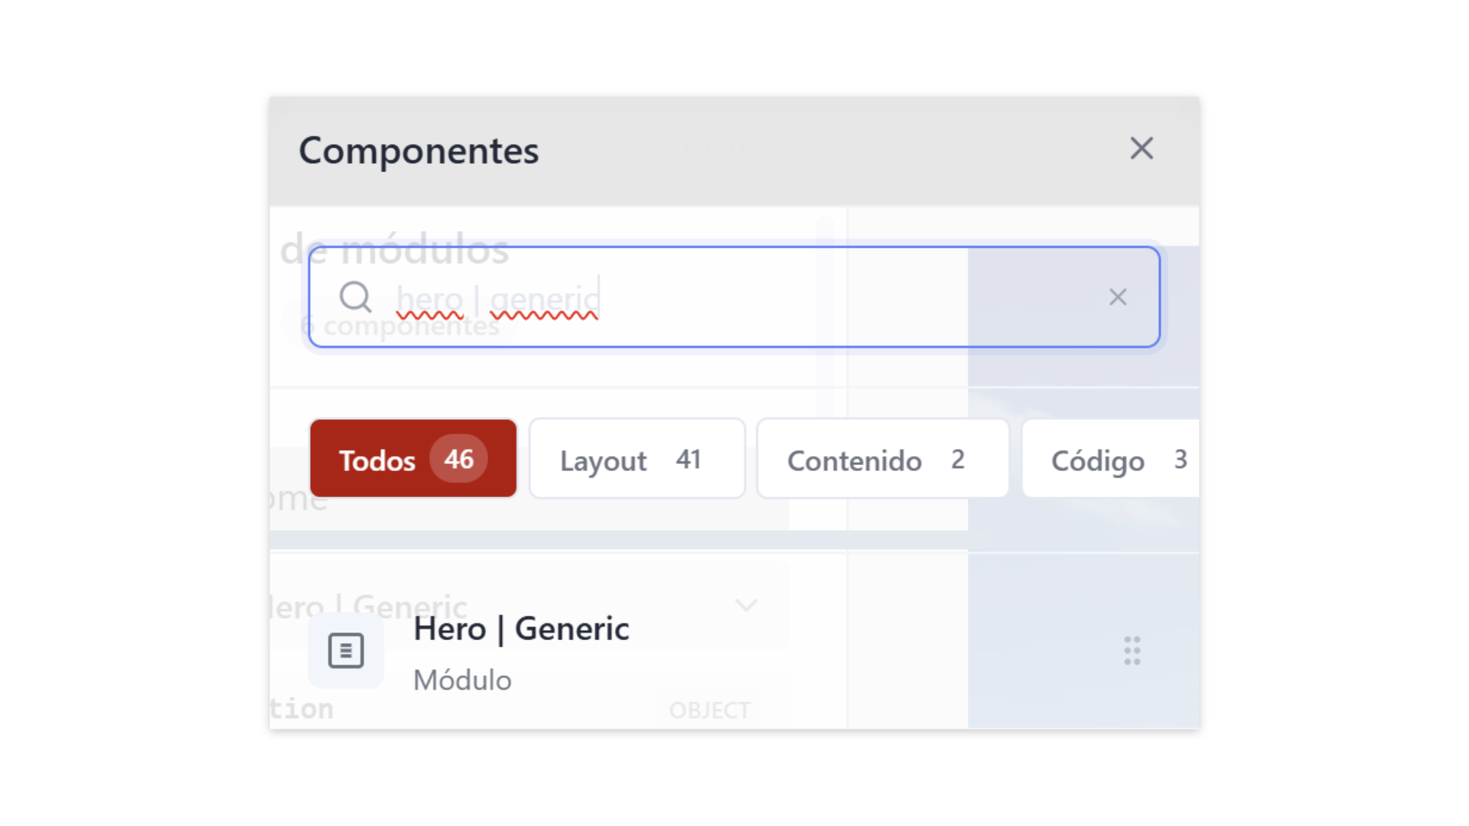Close the Componentes panel
The image size is (1469, 826).
pos(1142,148)
